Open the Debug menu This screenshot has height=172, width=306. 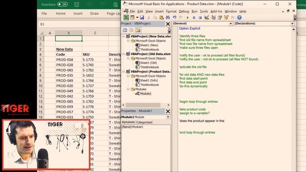click(184, 11)
